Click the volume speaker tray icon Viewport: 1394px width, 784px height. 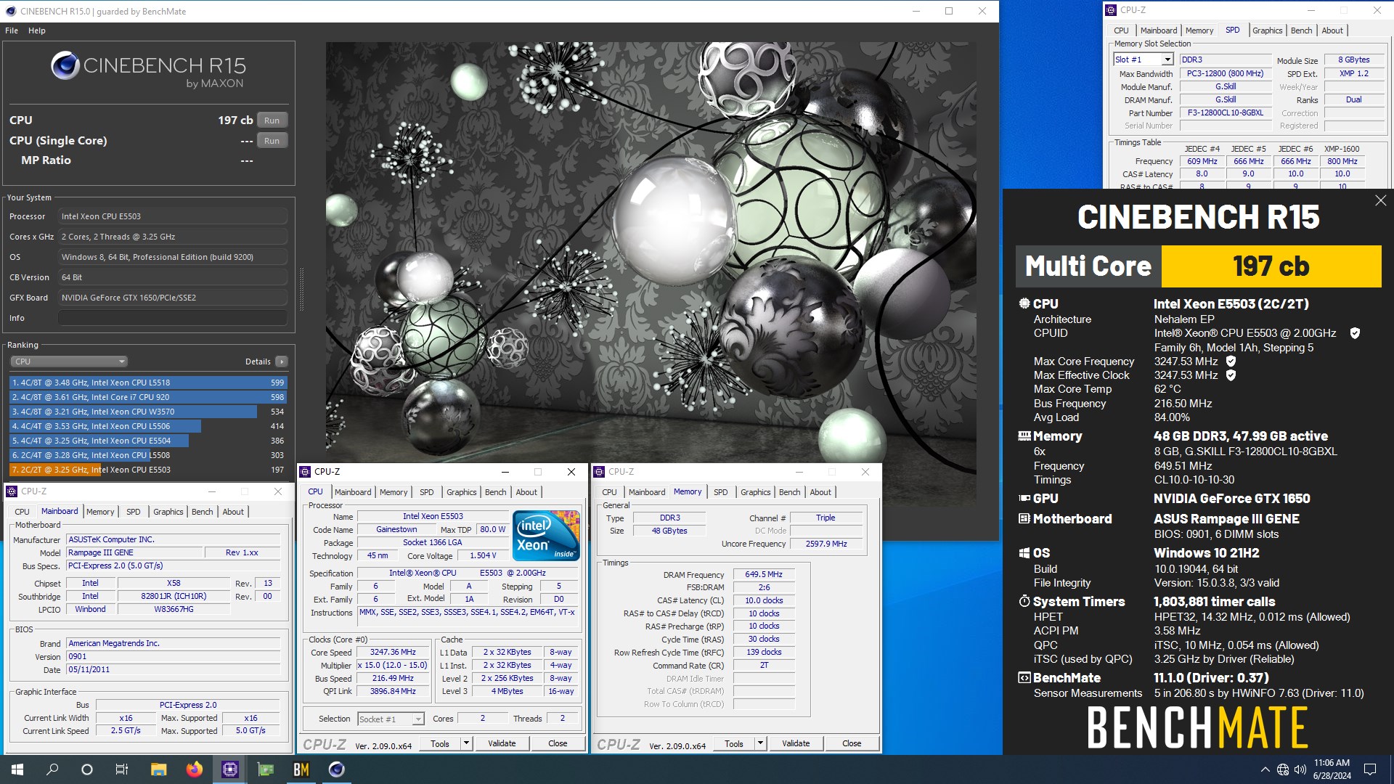point(1300,769)
